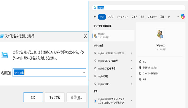
Task: Click the 開く open icon
Action: [140, 62]
